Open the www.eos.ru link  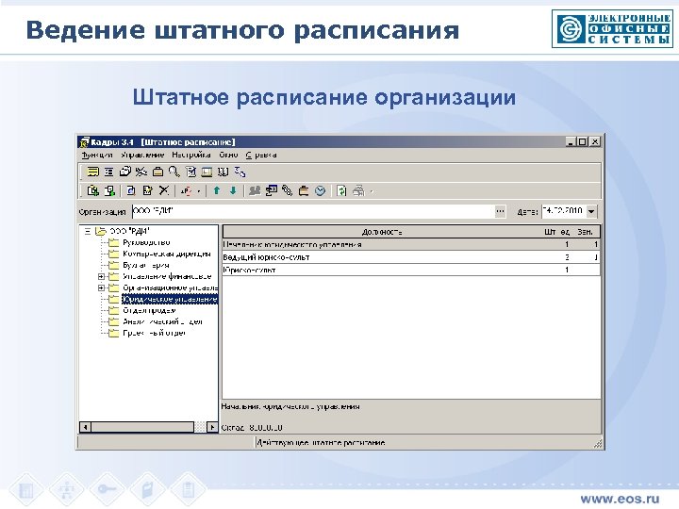point(620,499)
